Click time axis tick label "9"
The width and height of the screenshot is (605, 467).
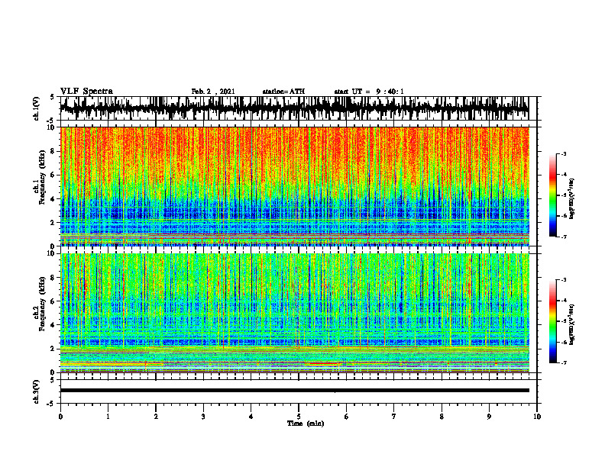[x=489, y=417]
